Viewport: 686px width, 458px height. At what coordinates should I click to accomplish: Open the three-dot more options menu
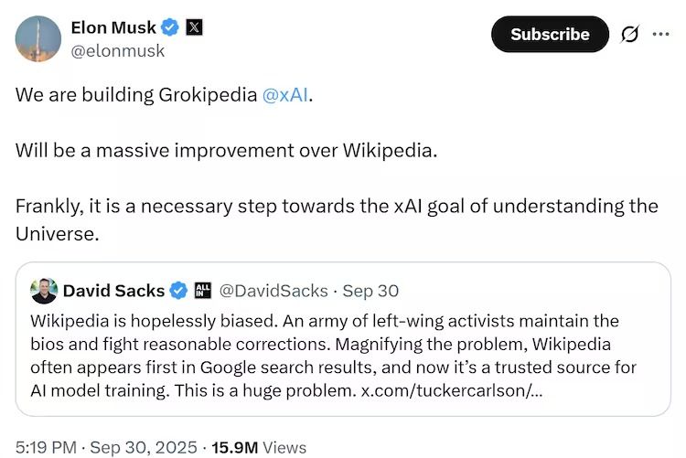click(x=661, y=34)
